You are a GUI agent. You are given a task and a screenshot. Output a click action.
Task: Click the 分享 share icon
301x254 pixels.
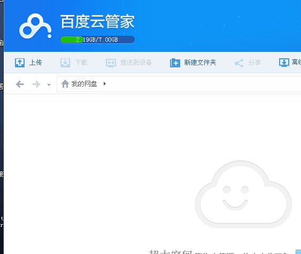tap(239, 63)
